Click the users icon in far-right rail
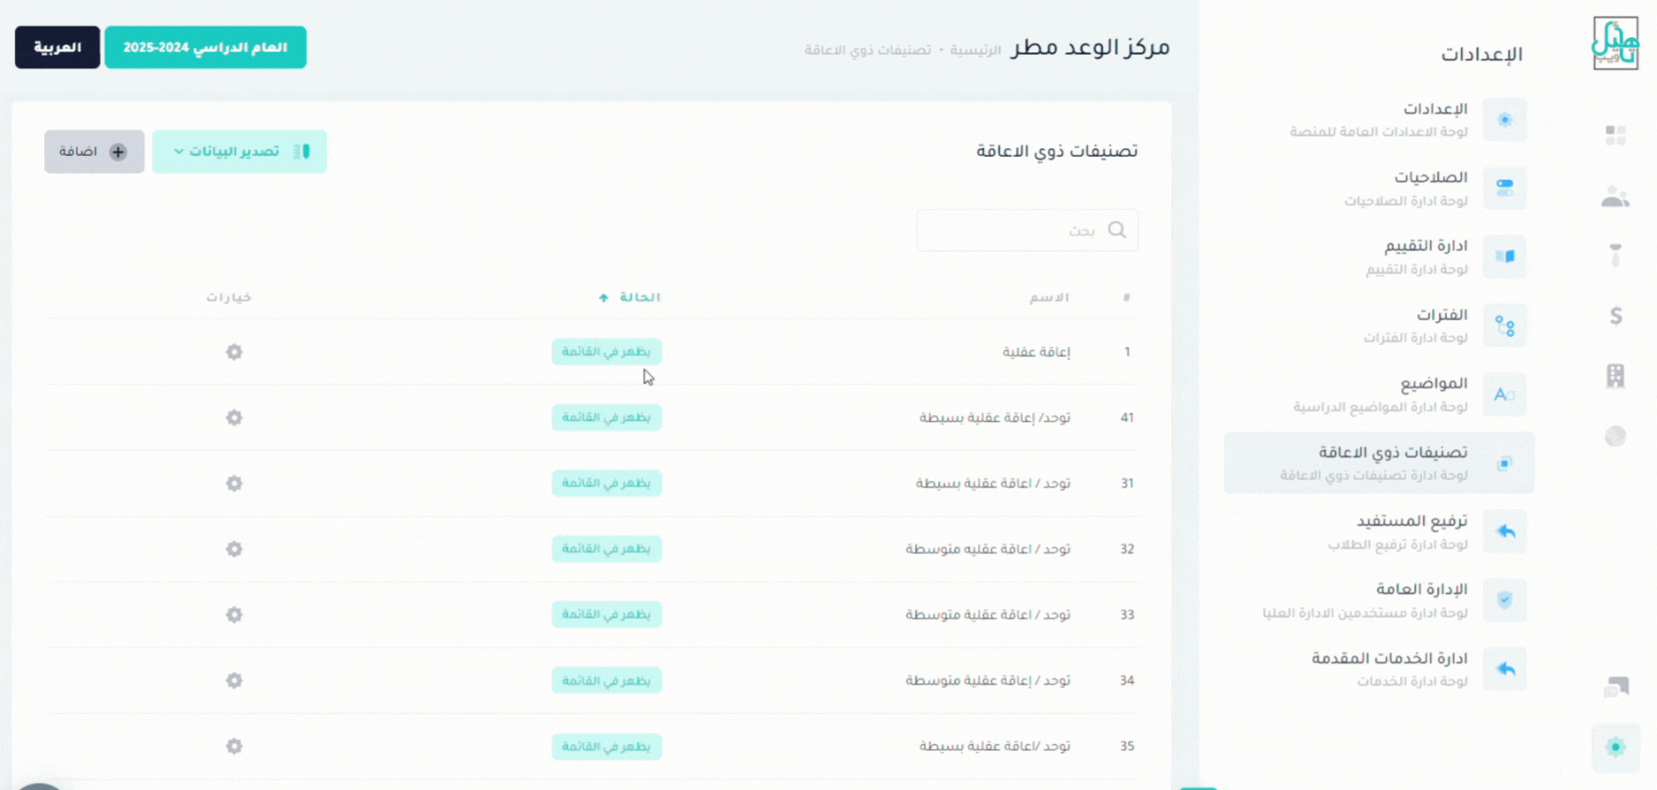This screenshot has height=790, width=1657. (x=1615, y=196)
